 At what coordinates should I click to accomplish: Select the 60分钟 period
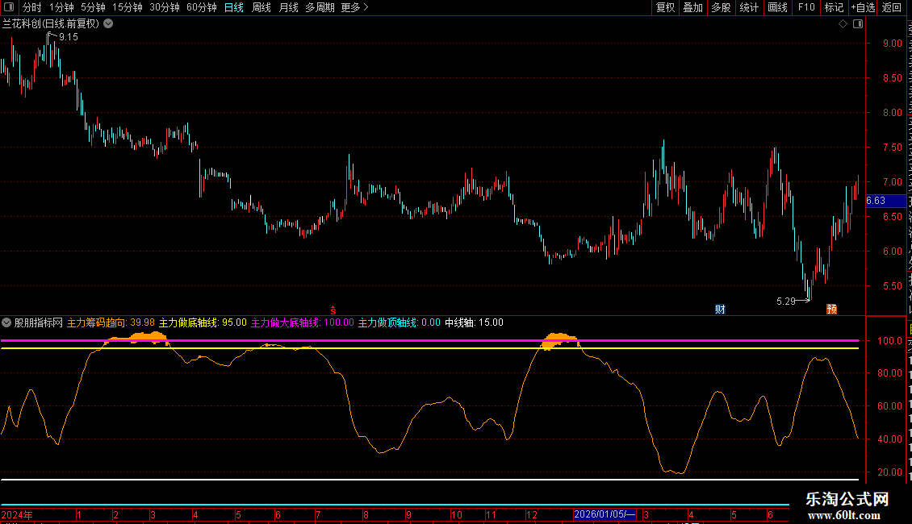pos(201,7)
